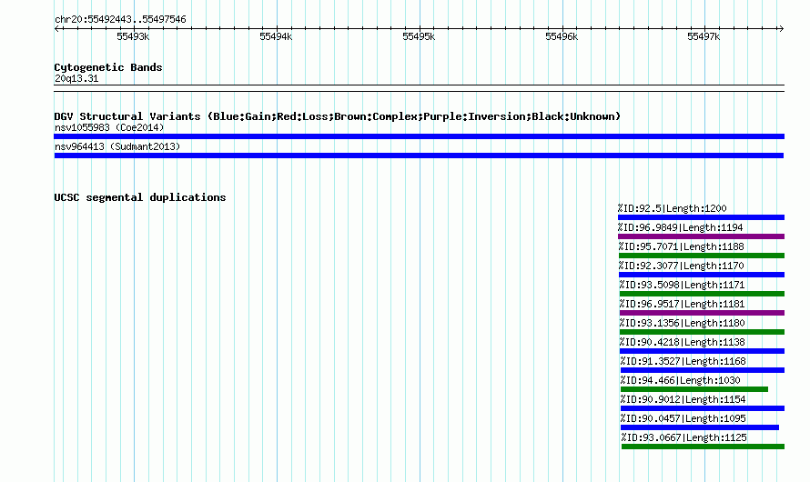Screen dimensions: 810x482
Task: Click the green bar for %ID:93.0667 Length:1125
Action: [704, 447]
